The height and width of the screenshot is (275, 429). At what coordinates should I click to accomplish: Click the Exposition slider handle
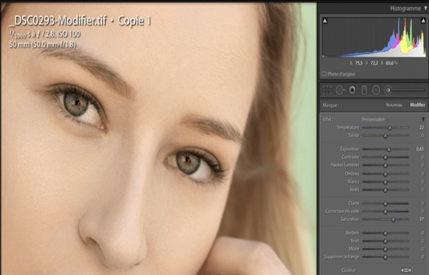(x=389, y=149)
